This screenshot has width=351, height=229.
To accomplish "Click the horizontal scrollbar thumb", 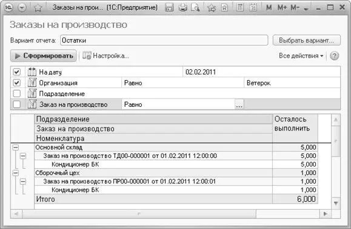I will pyautogui.click(x=139, y=214).
